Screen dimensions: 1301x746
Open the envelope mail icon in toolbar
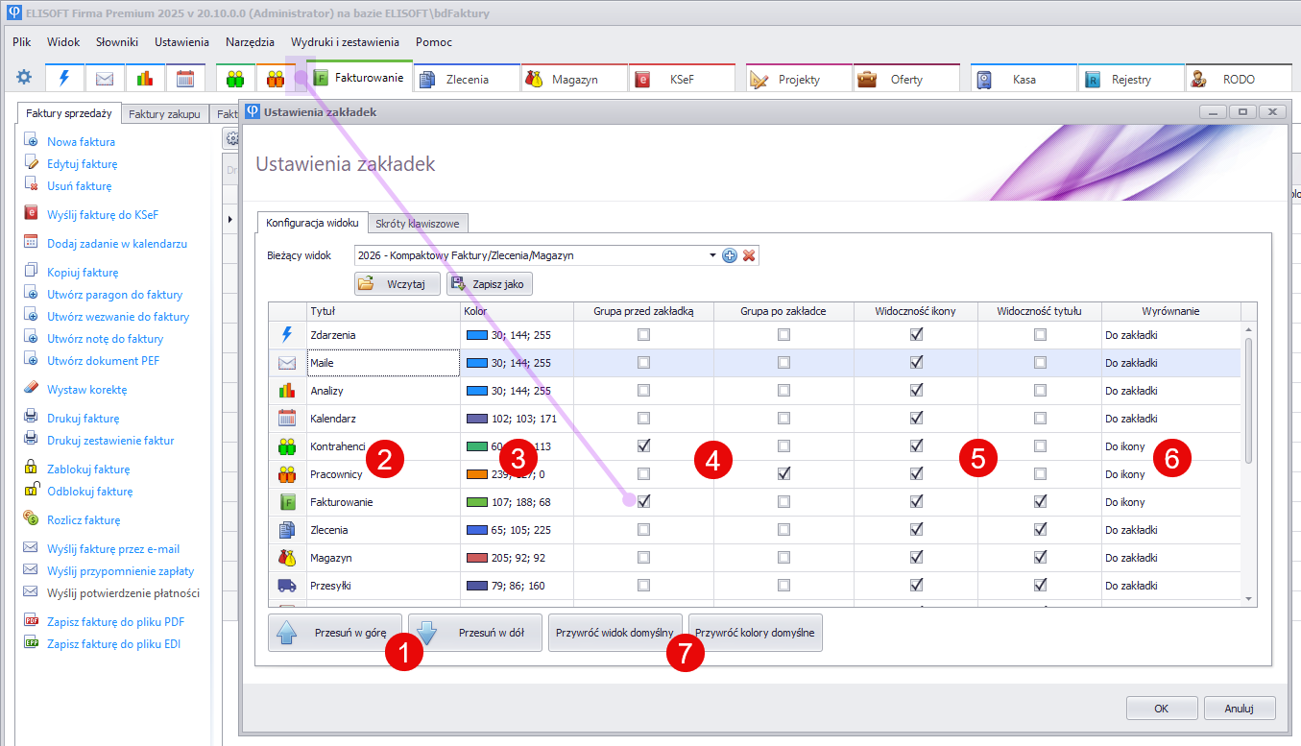coord(105,79)
